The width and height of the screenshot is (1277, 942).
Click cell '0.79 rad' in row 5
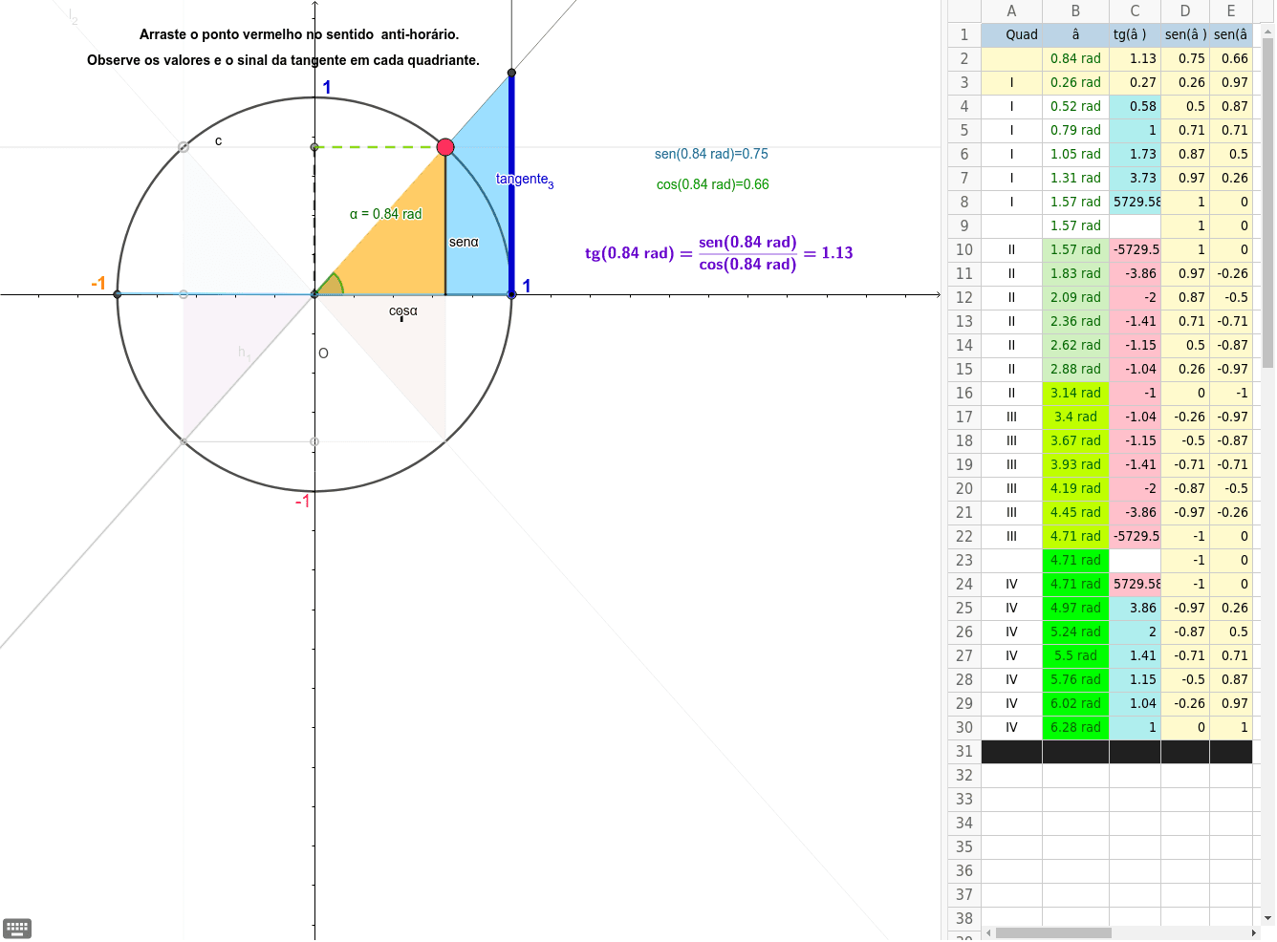click(x=1075, y=130)
